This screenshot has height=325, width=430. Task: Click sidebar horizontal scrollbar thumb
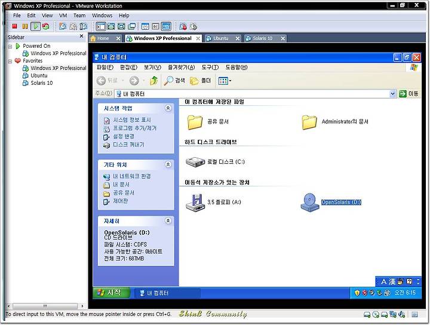click(x=45, y=306)
